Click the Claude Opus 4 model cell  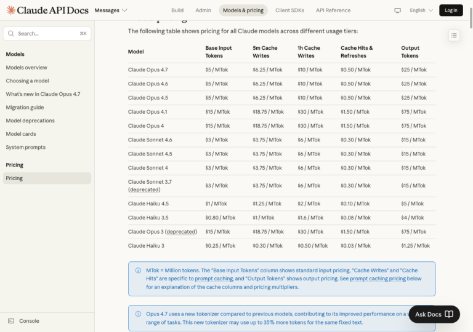(146, 125)
